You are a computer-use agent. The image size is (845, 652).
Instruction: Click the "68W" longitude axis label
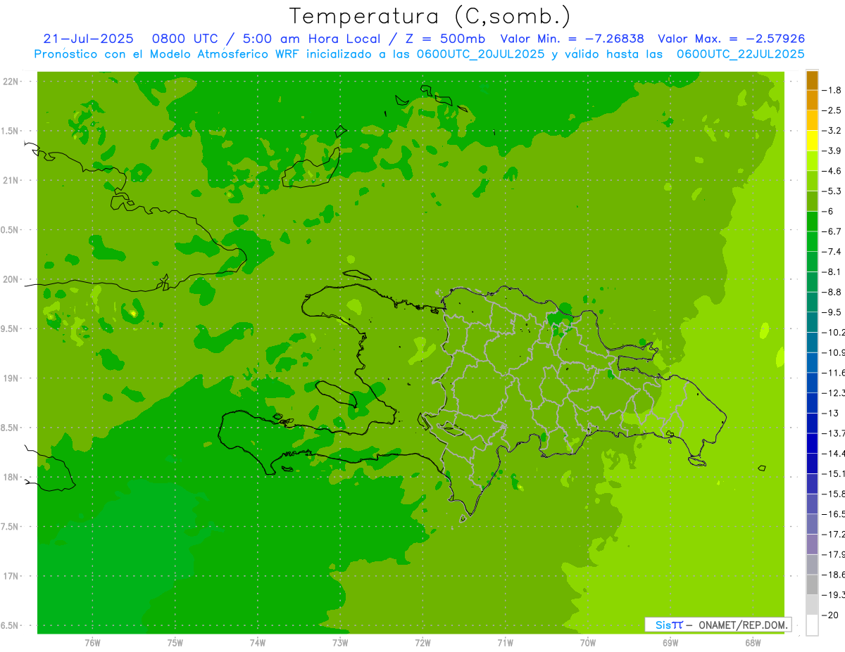(753, 643)
